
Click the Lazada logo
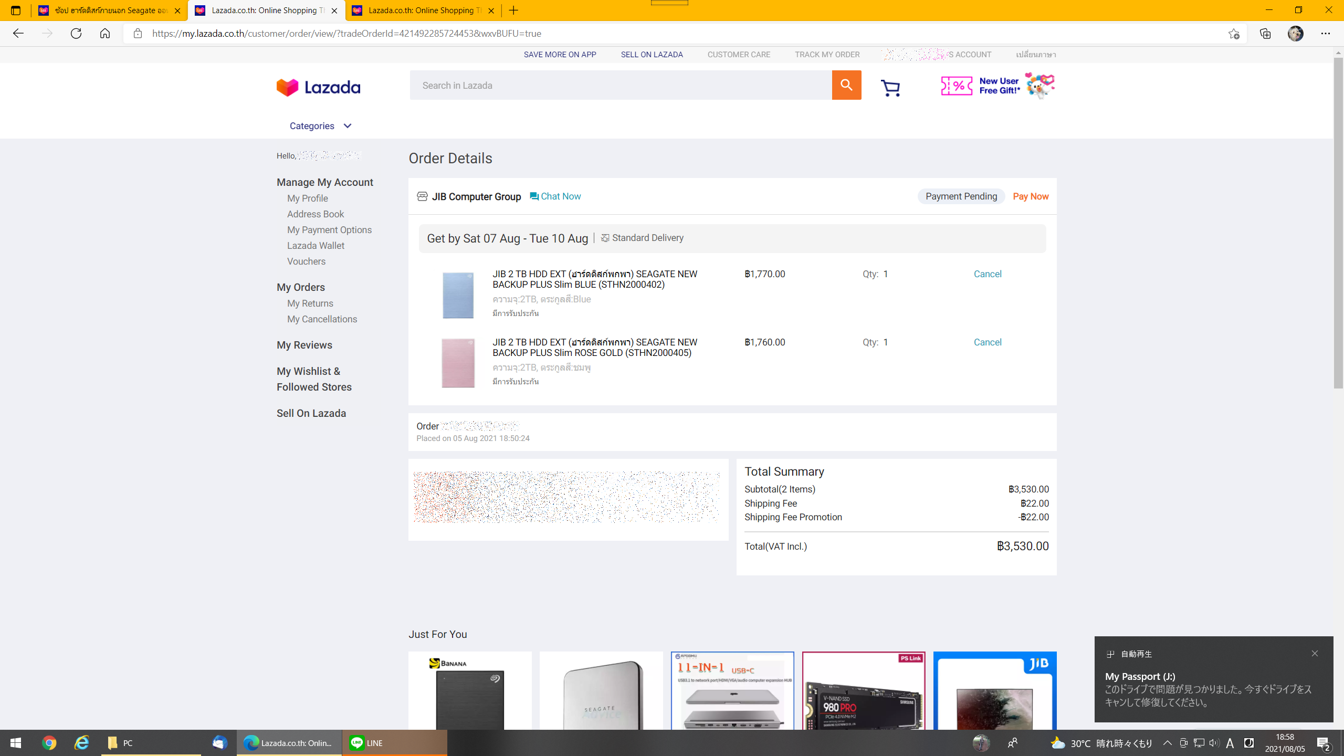(x=319, y=87)
